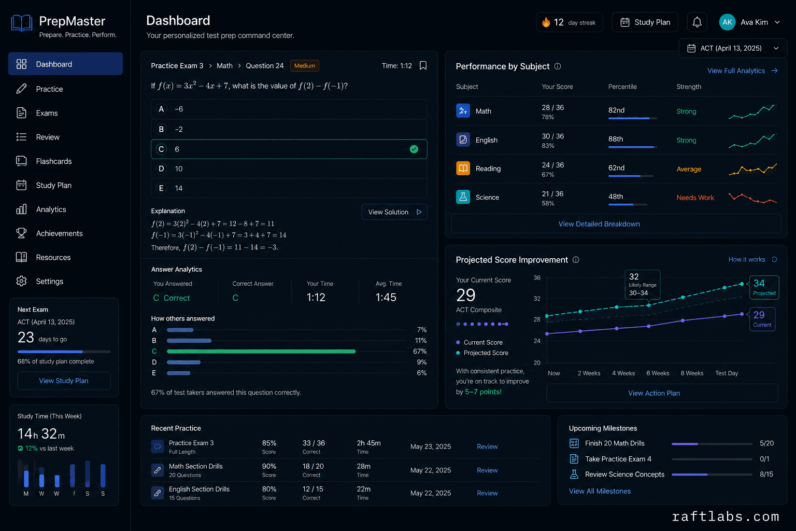Viewport: 796px width, 531px height.
Task: Open notifications bell
Action: coord(697,22)
